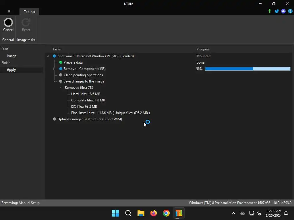This screenshot has height=220, width=294.
Task: Click the Image tasks group label
Action: pyautogui.click(x=26, y=40)
